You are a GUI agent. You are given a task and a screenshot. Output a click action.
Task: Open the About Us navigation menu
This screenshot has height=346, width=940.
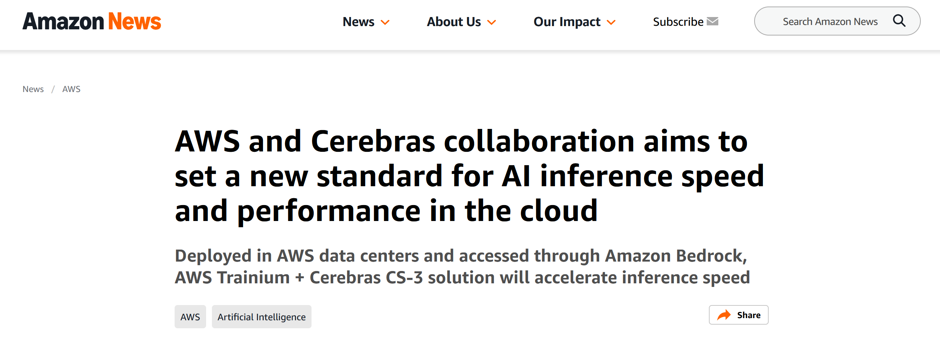pos(454,22)
